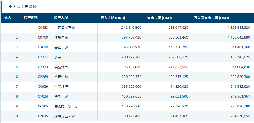This screenshot has width=254, height=123.
Task: Click the 買入金額 (HKD) column header
Action: [113, 18]
